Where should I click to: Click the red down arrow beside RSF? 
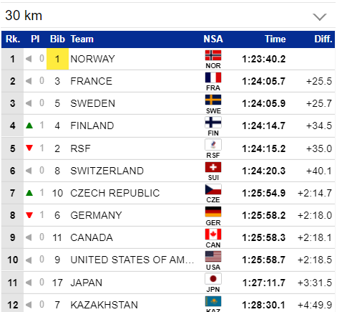(29, 148)
